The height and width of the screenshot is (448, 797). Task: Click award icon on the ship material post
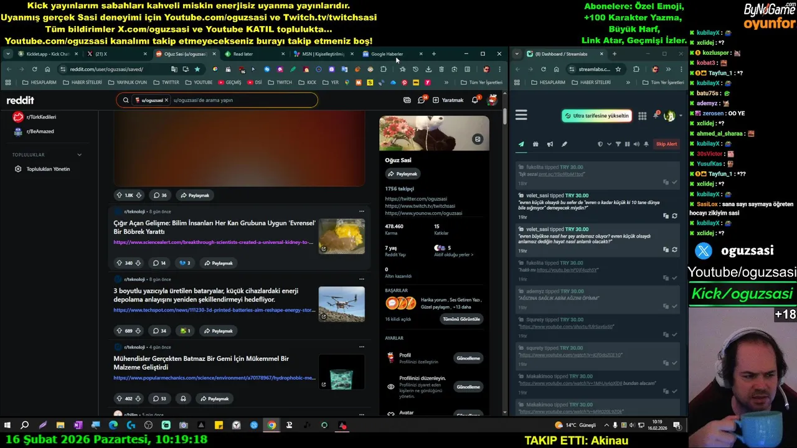(x=183, y=398)
